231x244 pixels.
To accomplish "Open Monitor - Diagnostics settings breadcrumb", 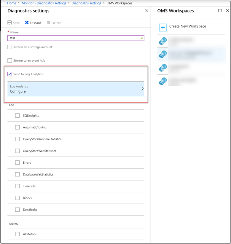I will point(44,3).
